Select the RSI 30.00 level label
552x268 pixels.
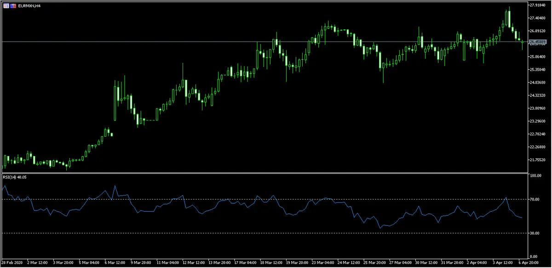click(535, 233)
